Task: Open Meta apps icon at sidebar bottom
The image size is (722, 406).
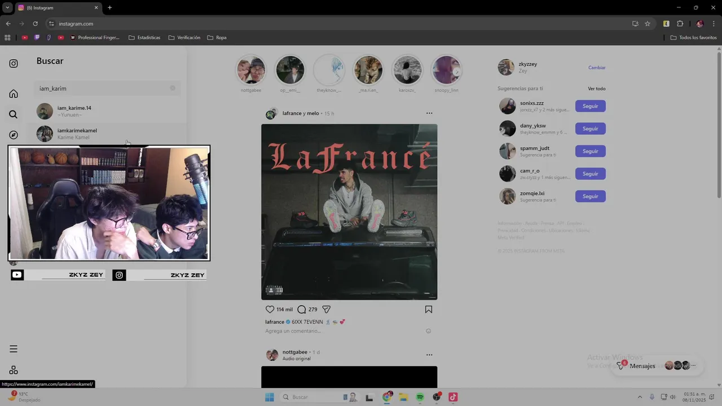Action: click(14, 370)
